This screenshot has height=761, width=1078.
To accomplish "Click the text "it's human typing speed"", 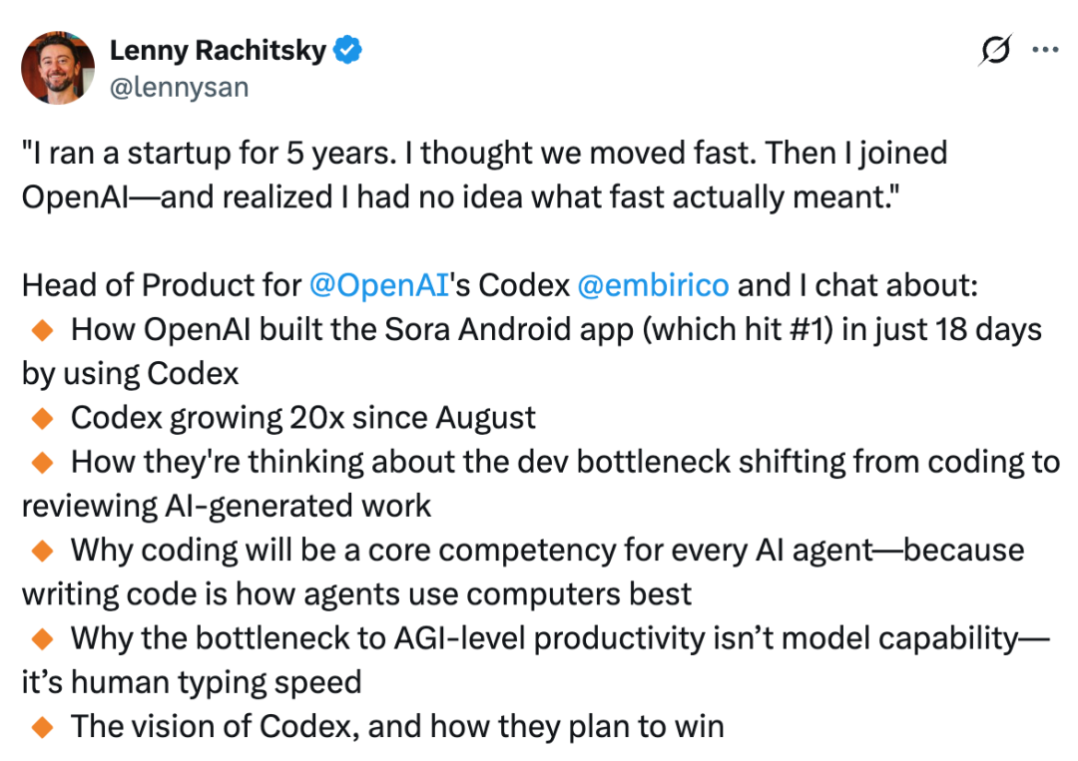I will point(191,682).
